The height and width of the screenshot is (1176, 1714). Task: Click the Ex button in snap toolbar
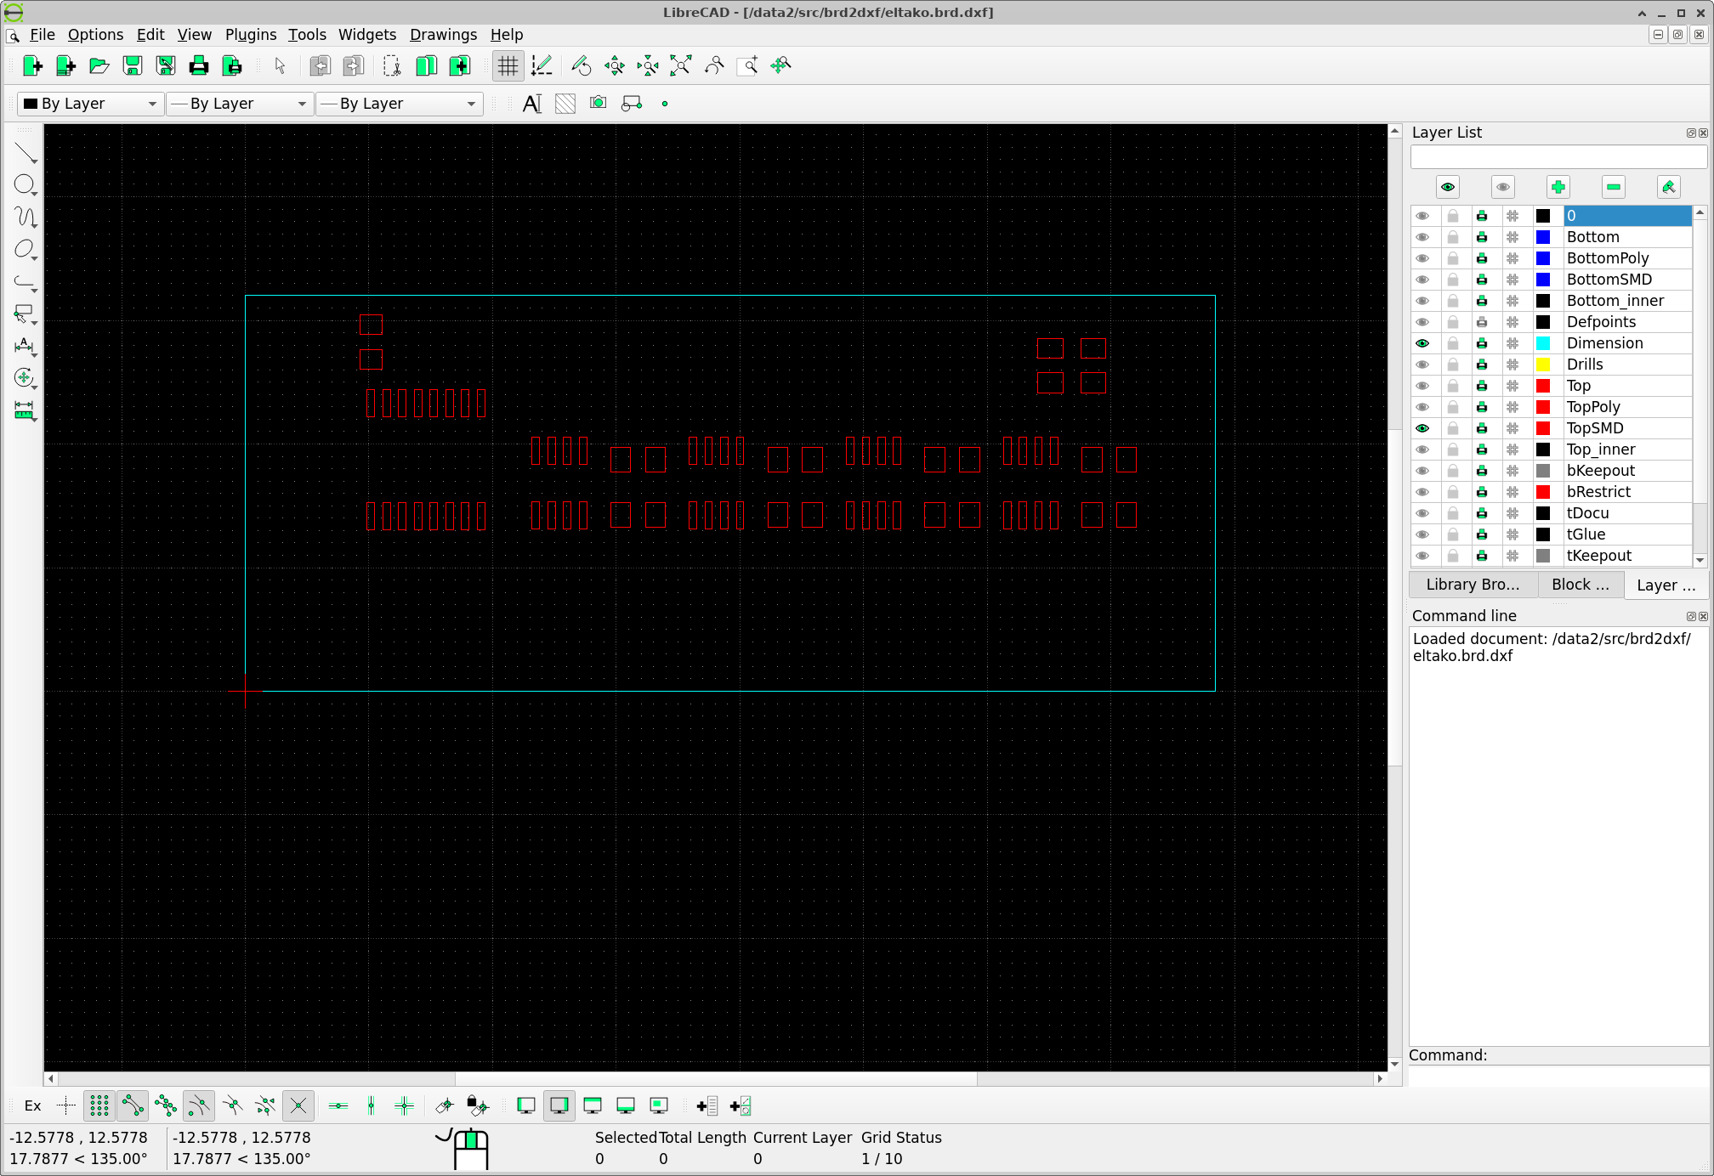pyautogui.click(x=32, y=1105)
